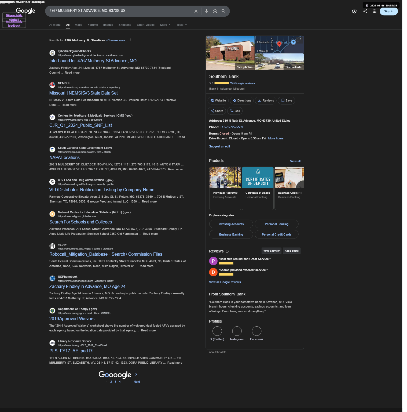Image resolution: width=407 pixels, height=412 pixels.
Task: Open the Instagram profile icon
Action: pyautogui.click(x=237, y=331)
